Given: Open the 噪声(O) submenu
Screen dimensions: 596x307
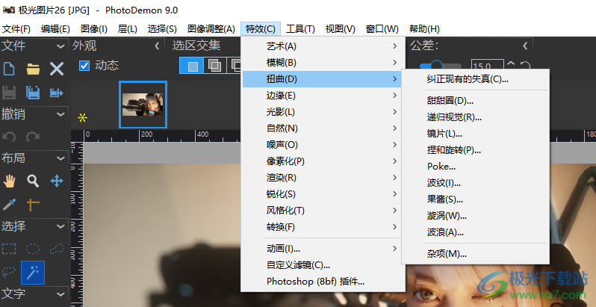Looking at the screenshot, I should [322, 145].
